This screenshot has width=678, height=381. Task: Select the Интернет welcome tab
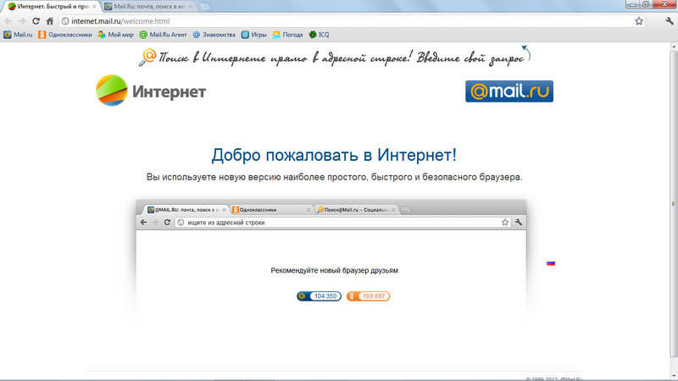tap(50, 7)
